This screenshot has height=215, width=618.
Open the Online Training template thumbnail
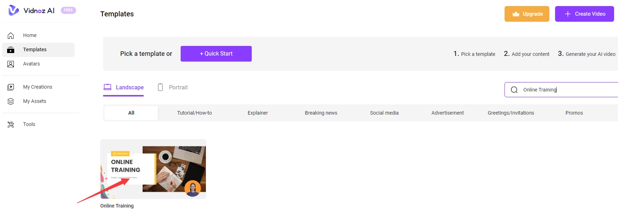153,169
